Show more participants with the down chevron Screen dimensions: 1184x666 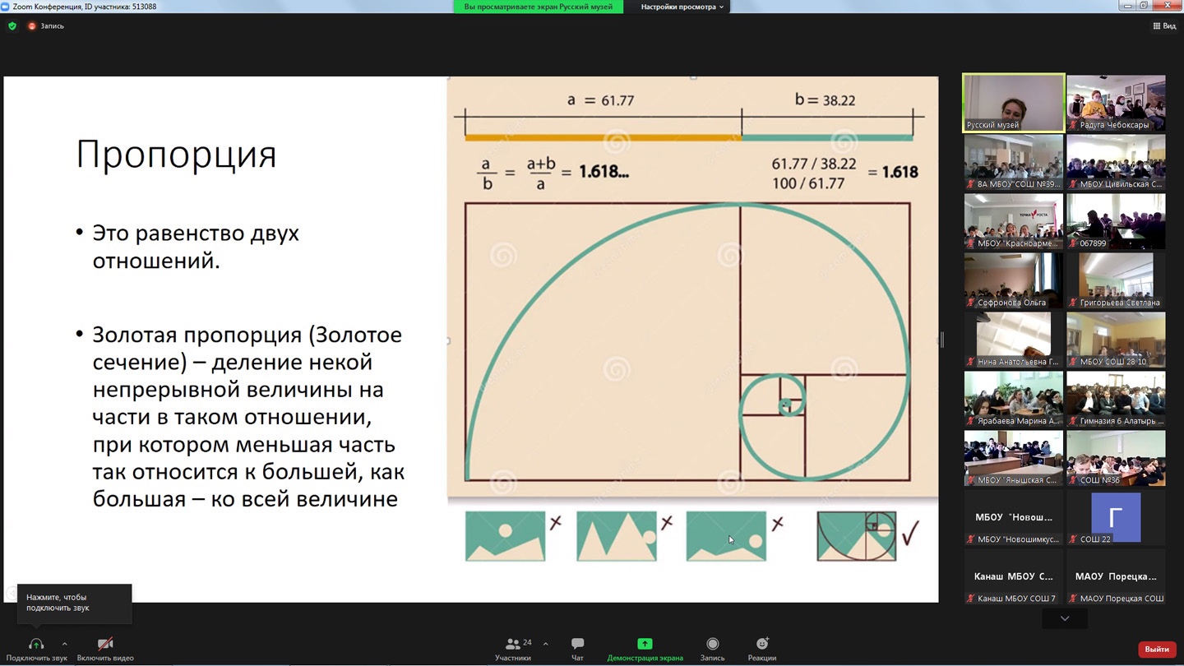pyautogui.click(x=1065, y=618)
